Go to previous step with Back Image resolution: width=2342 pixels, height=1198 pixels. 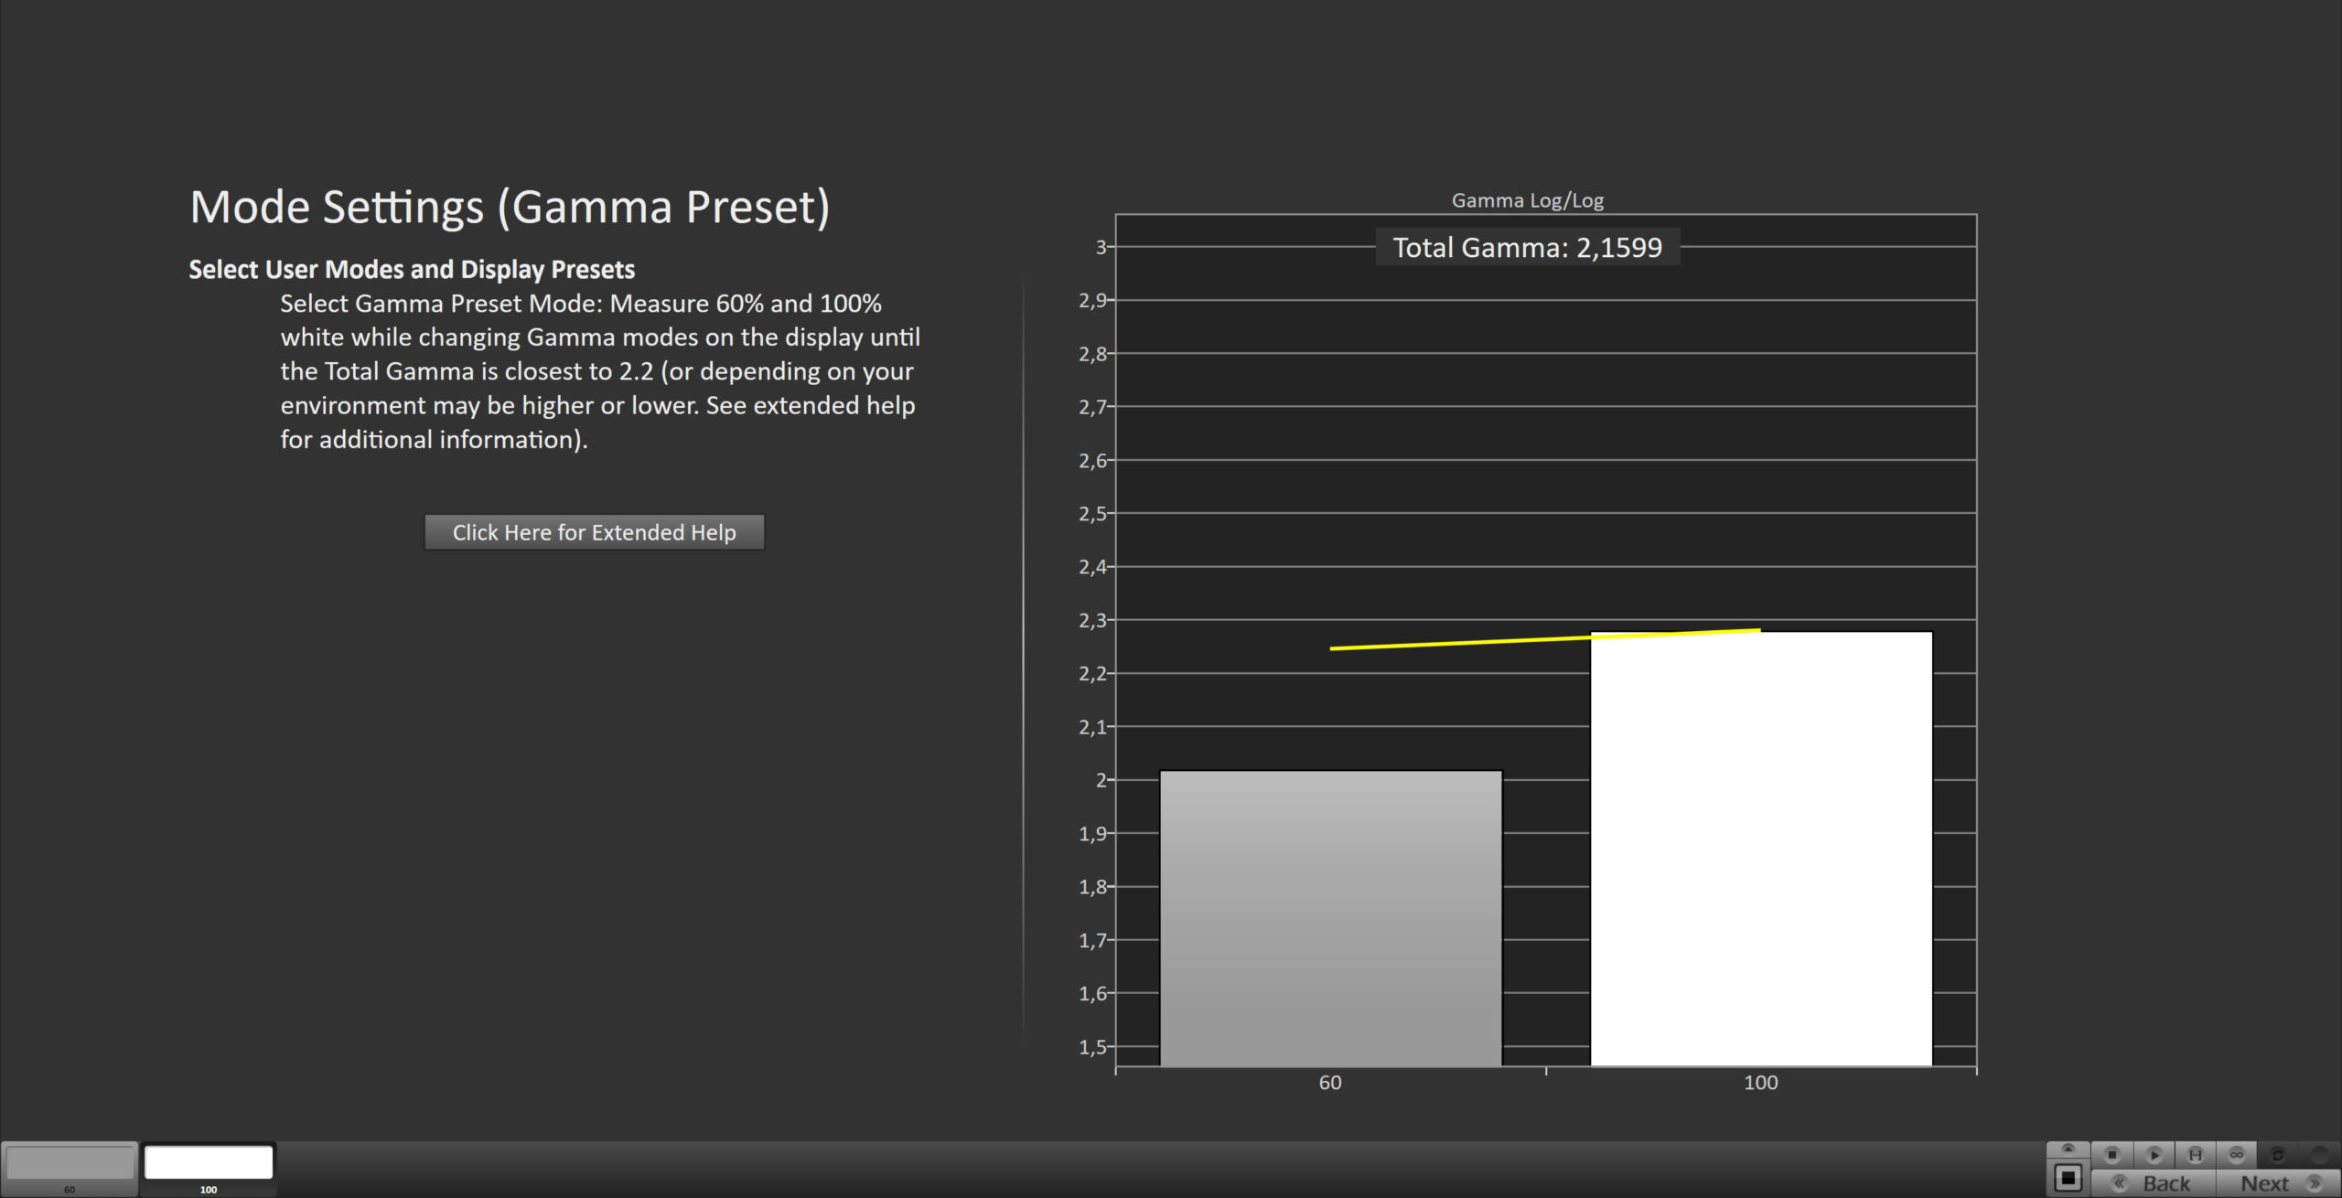pyautogui.click(x=2154, y=1183)
